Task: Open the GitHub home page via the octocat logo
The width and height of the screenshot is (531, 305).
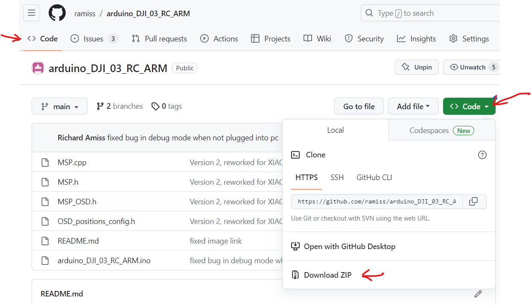Action: tap(57, 13)
